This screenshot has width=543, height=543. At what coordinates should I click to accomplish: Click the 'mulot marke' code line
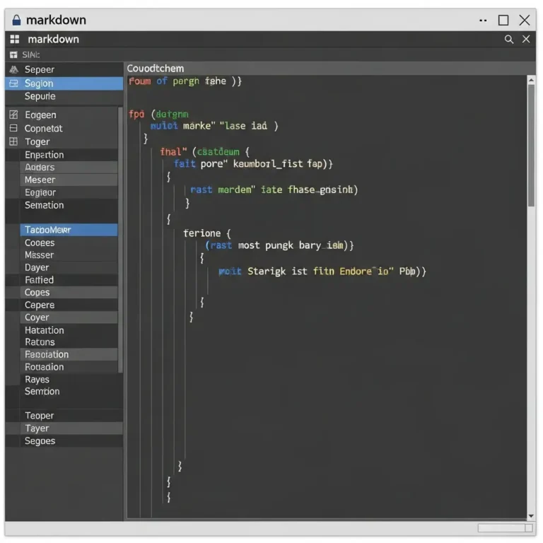tap(214, 126)
